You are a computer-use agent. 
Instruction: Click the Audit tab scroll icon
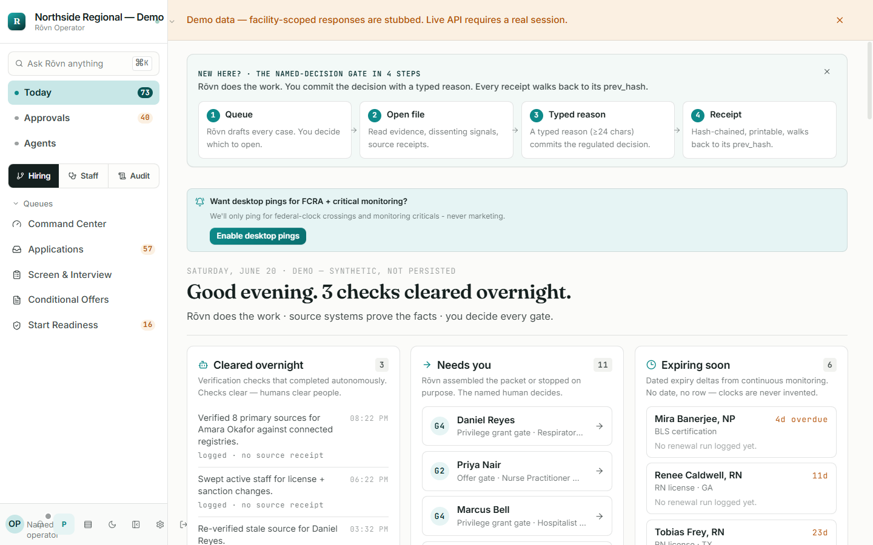pyautogui.click(x=122, y=176)
